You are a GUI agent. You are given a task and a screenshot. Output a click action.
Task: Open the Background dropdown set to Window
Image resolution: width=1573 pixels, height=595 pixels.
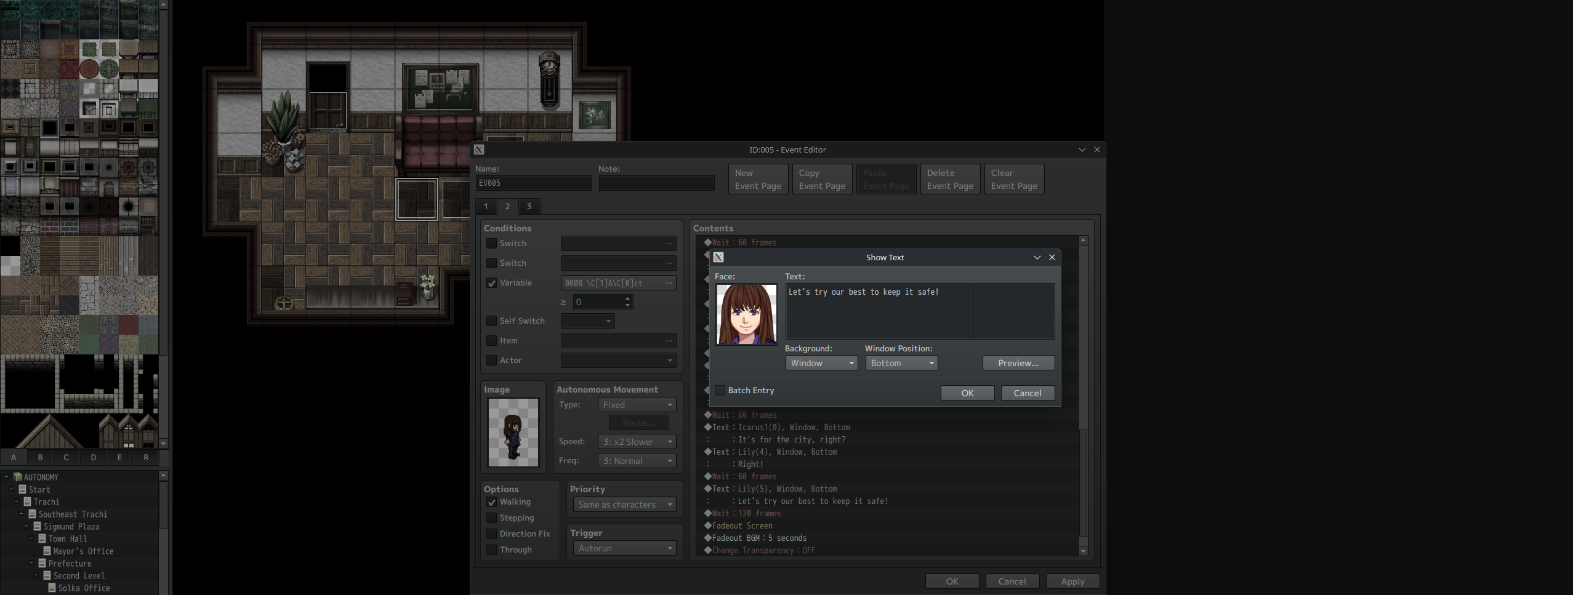821,363
